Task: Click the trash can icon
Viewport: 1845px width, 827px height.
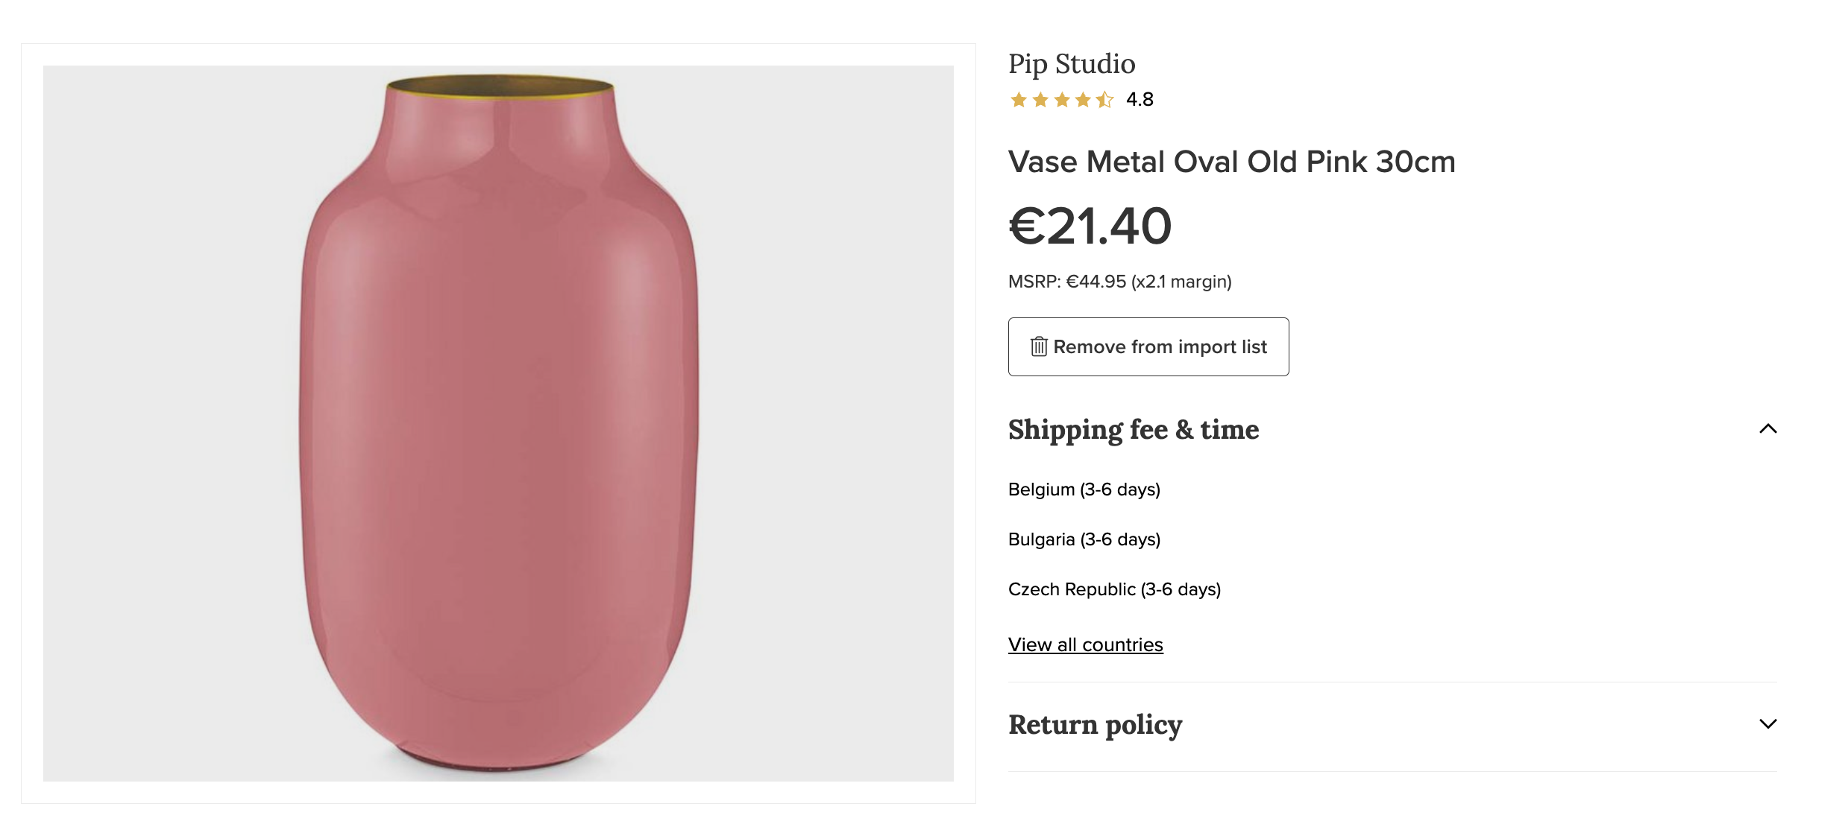Action: pyautogui.click(x=1039, y=346)
